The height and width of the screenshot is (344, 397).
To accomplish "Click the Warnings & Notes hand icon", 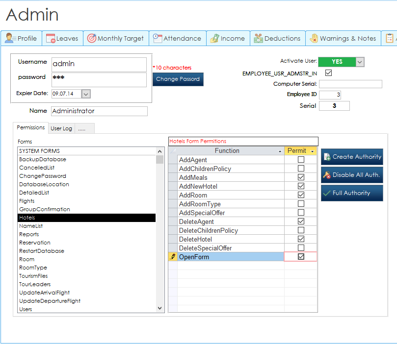I will pos(314,38).
